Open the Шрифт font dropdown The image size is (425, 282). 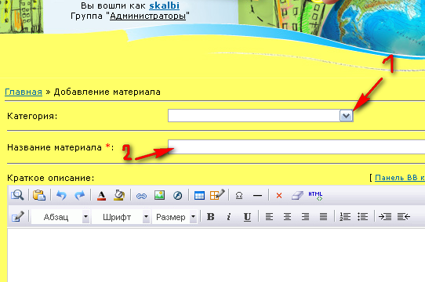[x=146, y=217]
